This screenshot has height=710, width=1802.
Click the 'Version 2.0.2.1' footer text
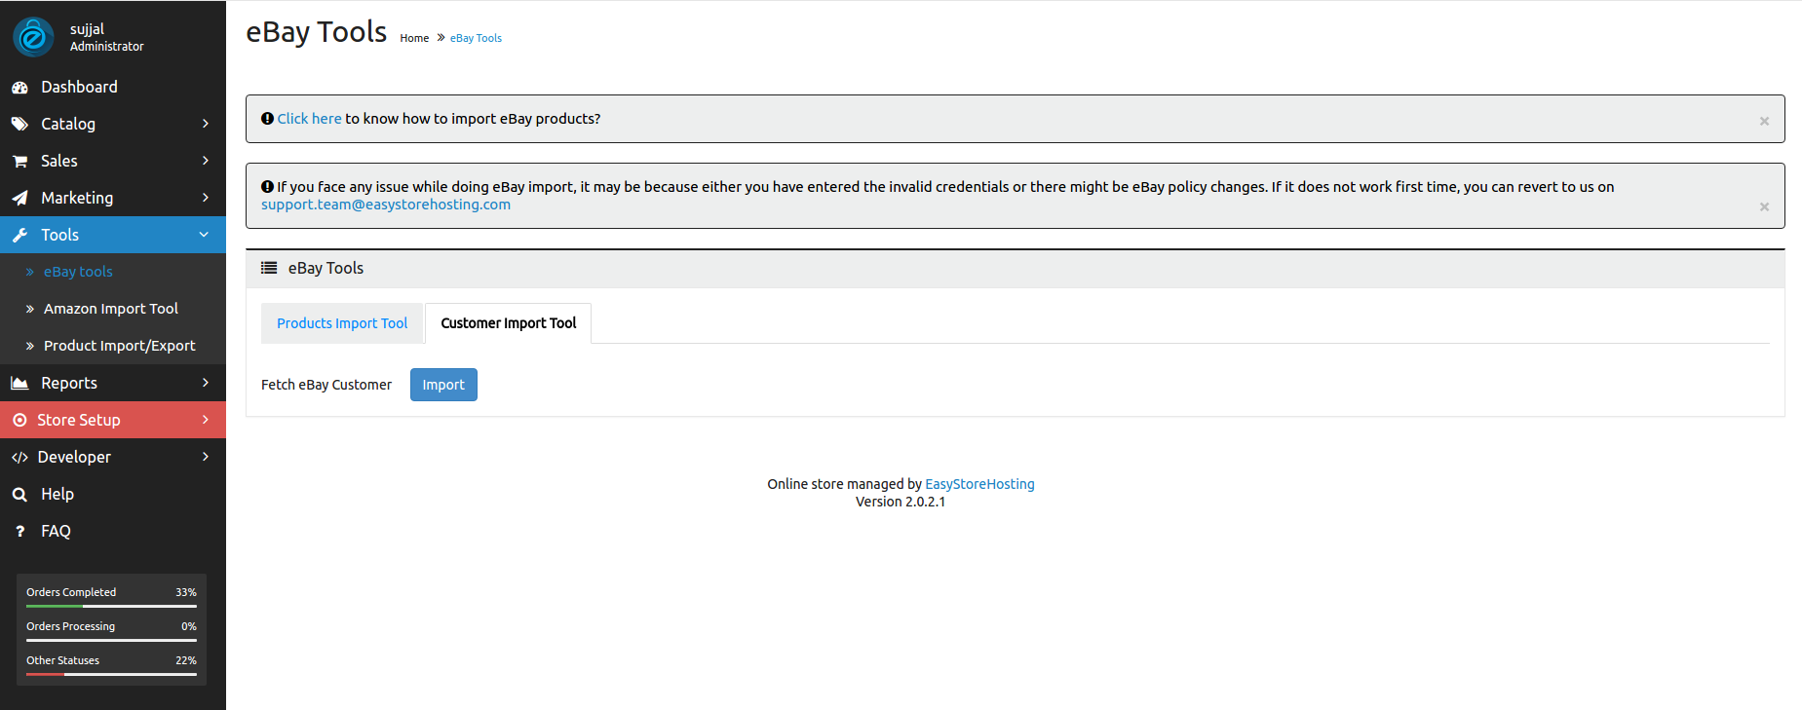click(x=901, y=502)
